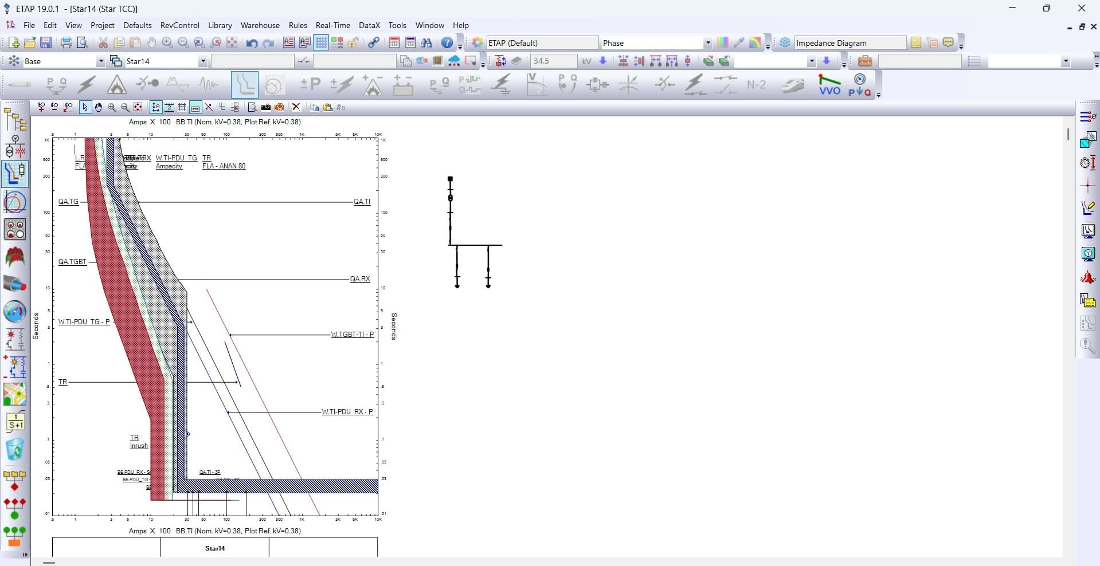
Task: Click the cable pipe icon in left sidebar
Action: pos(15,284)
